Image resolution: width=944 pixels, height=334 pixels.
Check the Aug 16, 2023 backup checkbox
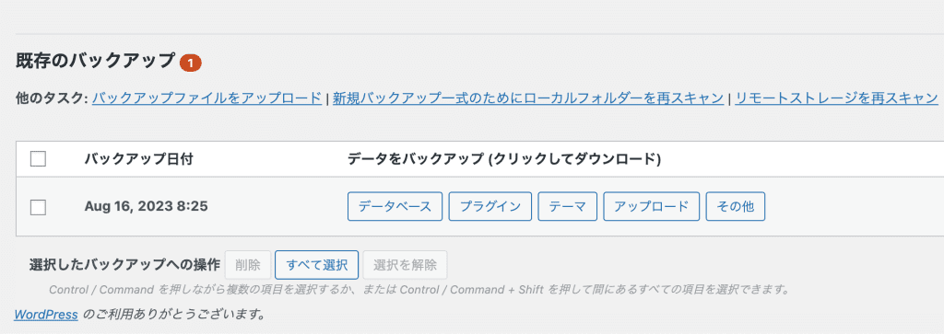(x=38, y=207)
